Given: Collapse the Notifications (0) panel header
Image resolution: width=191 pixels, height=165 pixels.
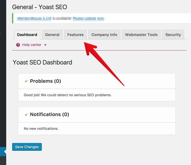Looking at the screenshot, I should pyautogui.click(x=97, y=114).
